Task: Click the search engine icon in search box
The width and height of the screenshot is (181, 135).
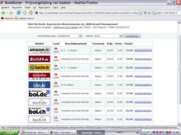Action: 154,13
